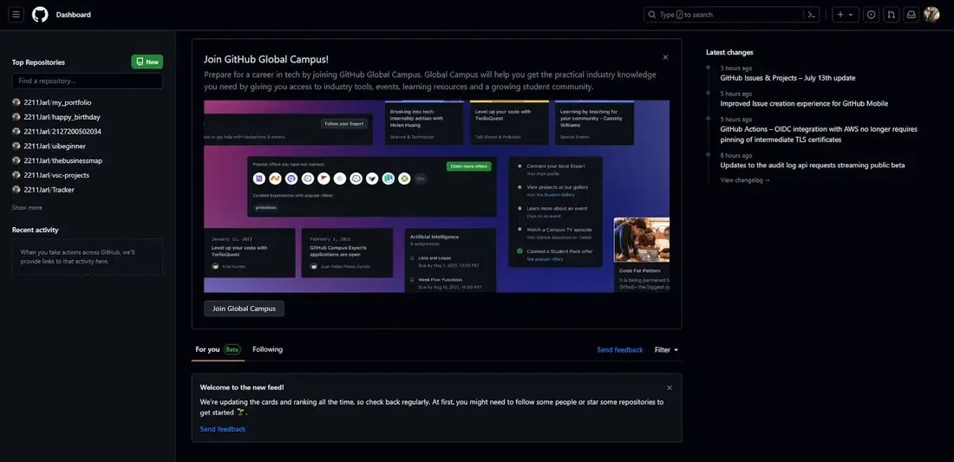Open repository 2211Jarl/Tracker

coord(49,190)
